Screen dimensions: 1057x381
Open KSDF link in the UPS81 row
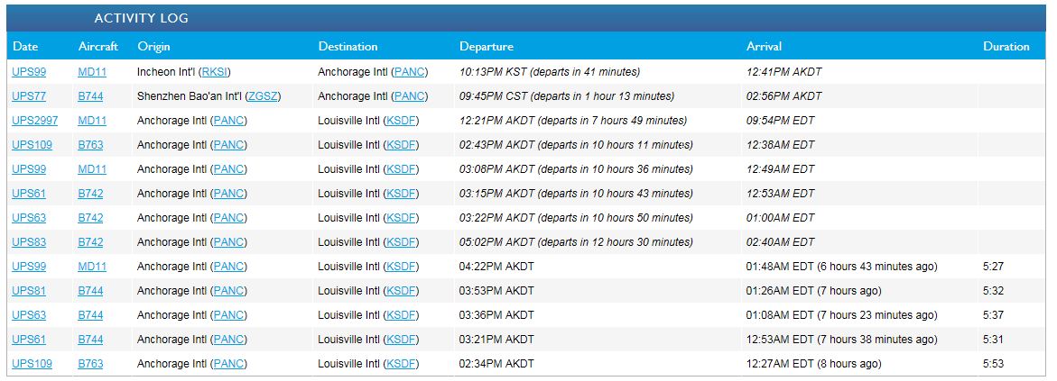(402, 291)
